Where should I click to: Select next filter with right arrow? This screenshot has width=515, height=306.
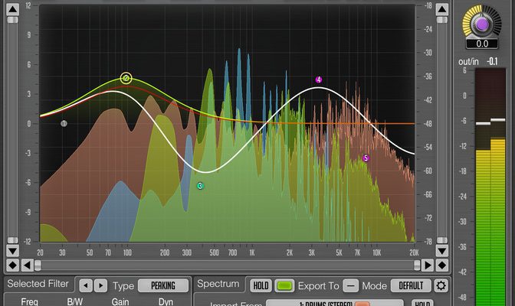100,285
